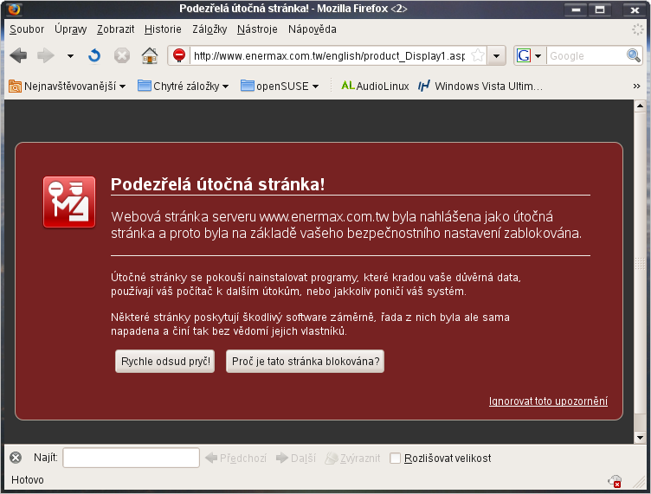Click the address bar URL

(330, 55)
